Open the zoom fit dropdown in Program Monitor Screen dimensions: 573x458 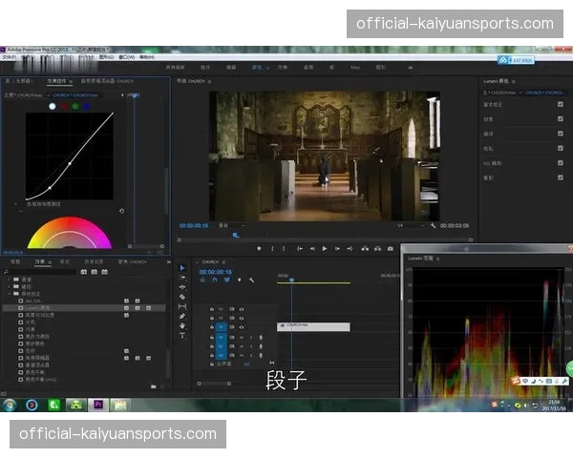point(231,226)
